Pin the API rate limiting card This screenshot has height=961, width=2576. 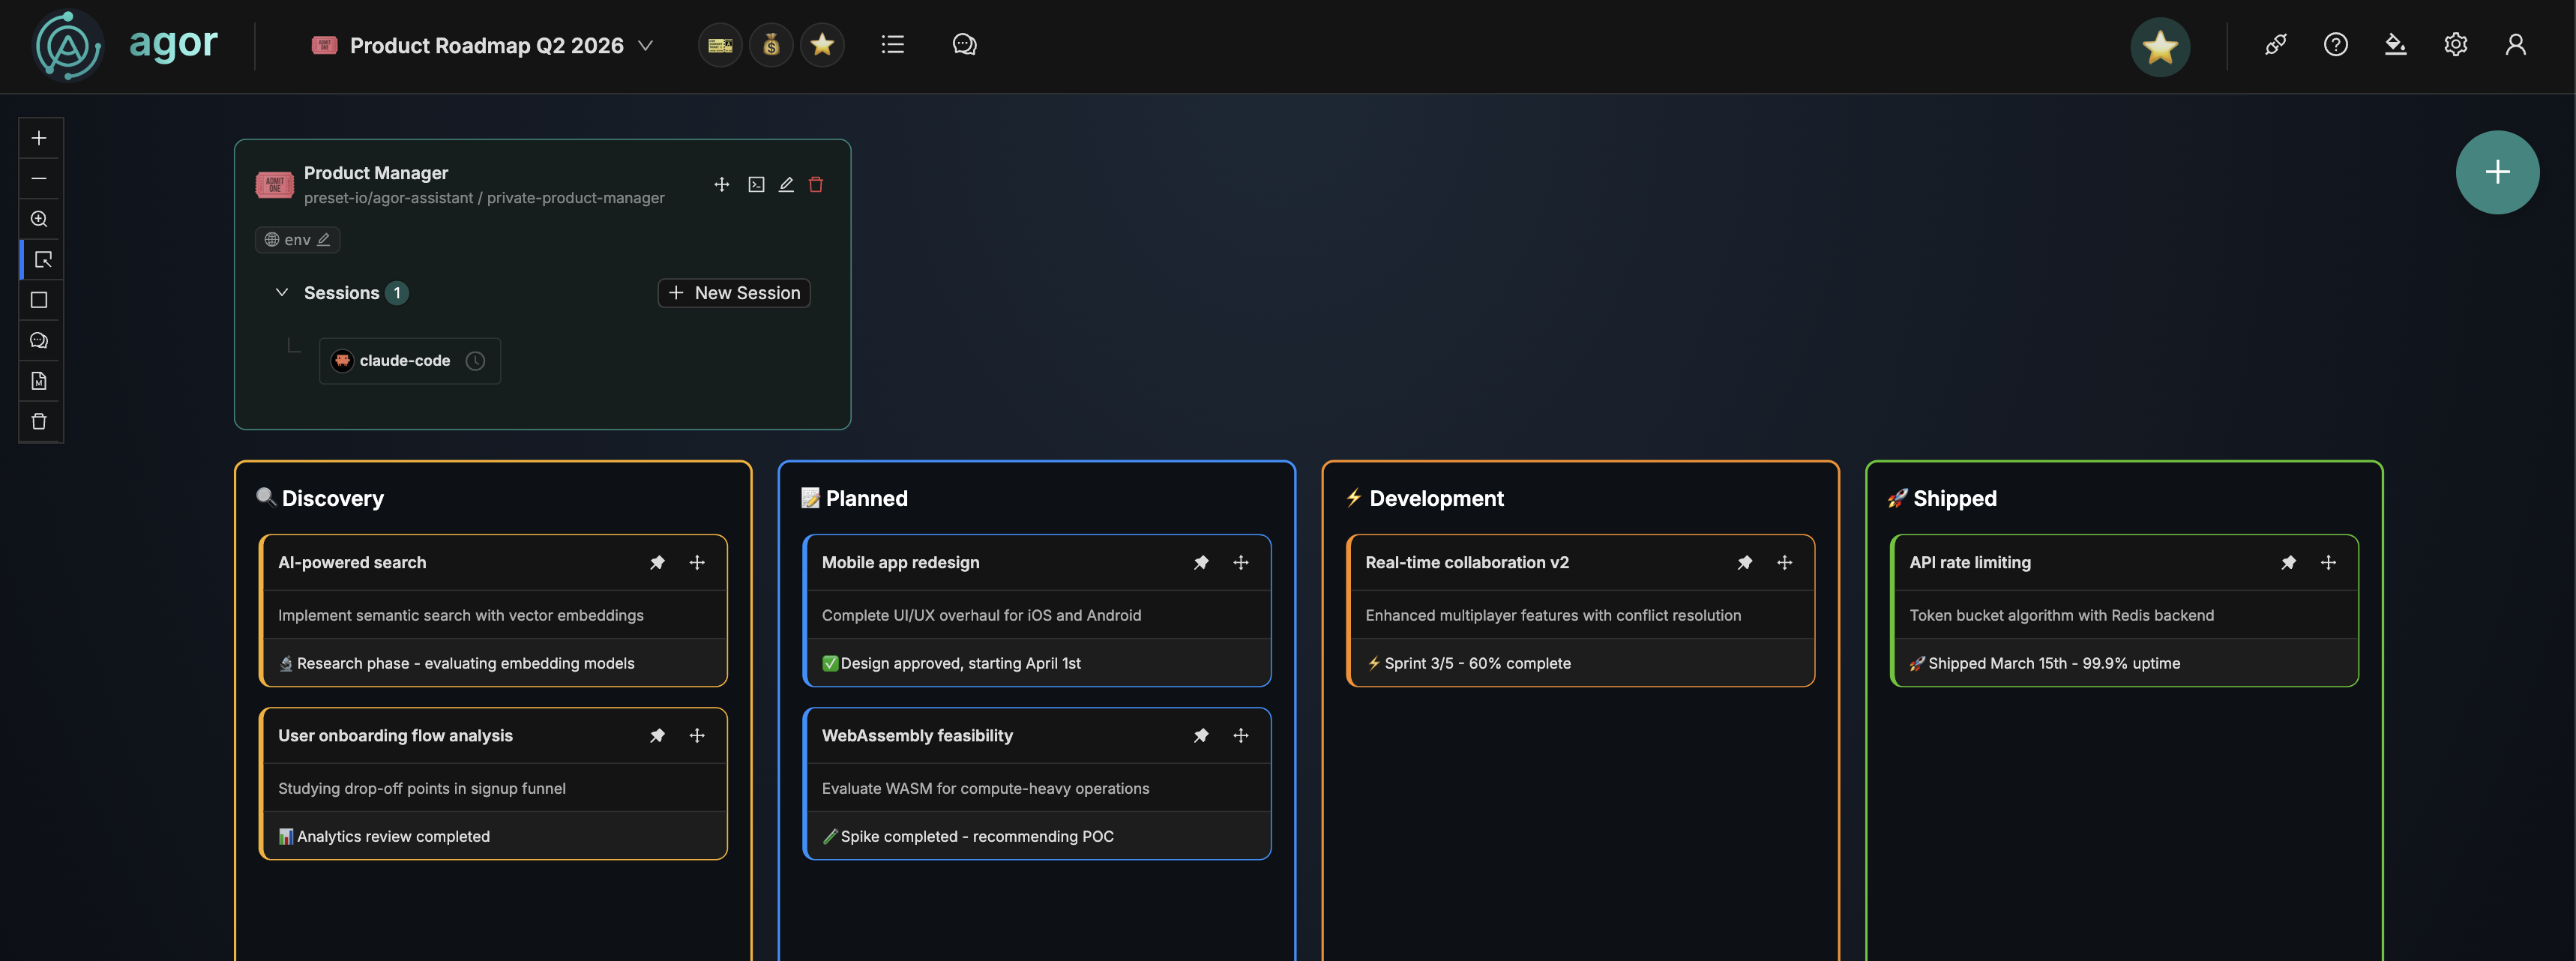click(2289, 562)
